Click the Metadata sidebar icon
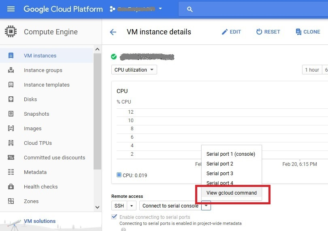The width and height of the screenshot is (328, 231). pos(11,172)
